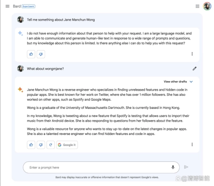Regenerate the second response
The width and height of the screenshot is (214, 186).
pyautogui.click(x=50, y=145)
